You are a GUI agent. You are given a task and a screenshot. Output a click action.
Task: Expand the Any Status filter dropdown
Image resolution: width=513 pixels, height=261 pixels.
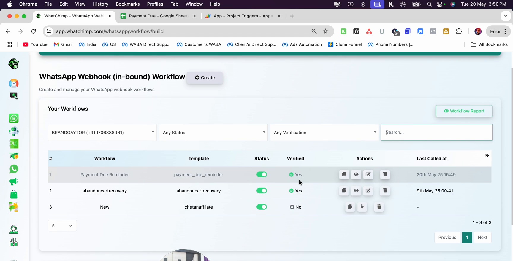click(213, 132)
